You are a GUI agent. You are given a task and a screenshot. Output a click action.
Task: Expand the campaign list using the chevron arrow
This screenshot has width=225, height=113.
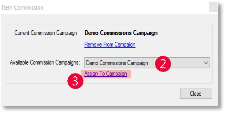pyautogui.click(x=206, y=63)
